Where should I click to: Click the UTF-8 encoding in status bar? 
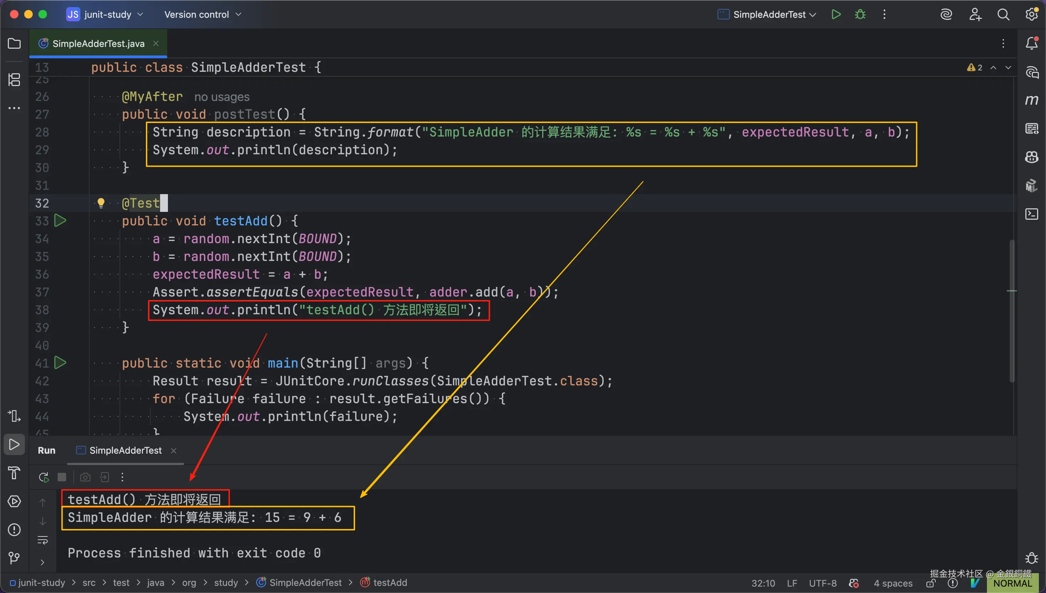(822, 583)
